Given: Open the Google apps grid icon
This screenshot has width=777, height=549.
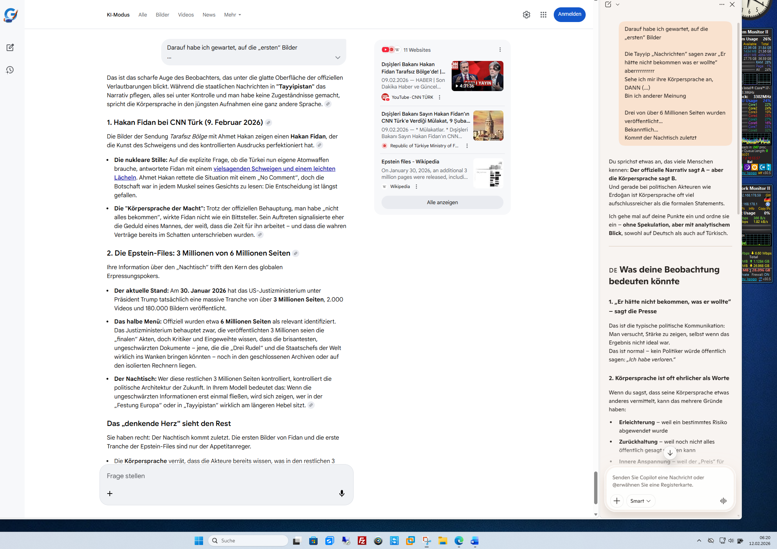Looking at the screenshot, I should [543, 15].
